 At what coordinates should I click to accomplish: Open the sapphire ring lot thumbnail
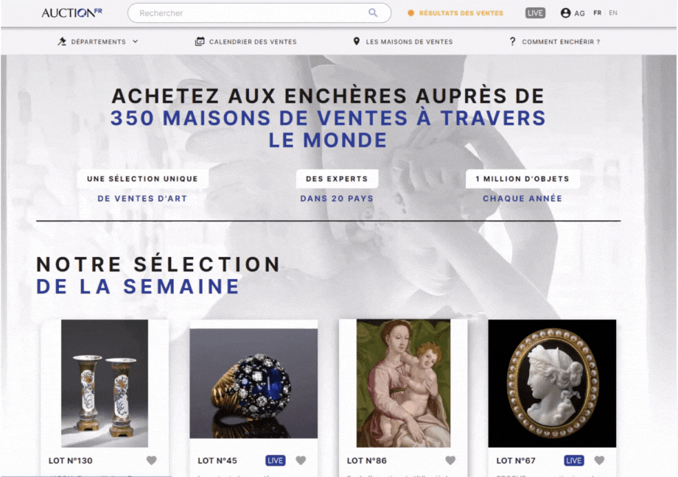pyautogui.click(x=254, y=384)
